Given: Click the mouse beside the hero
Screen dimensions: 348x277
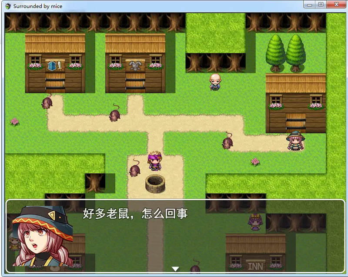Looking at the screenshot, I should 135,168.
